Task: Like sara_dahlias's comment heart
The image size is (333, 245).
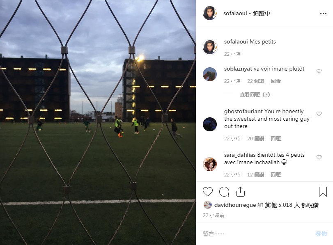Action: tap(319, 157)
